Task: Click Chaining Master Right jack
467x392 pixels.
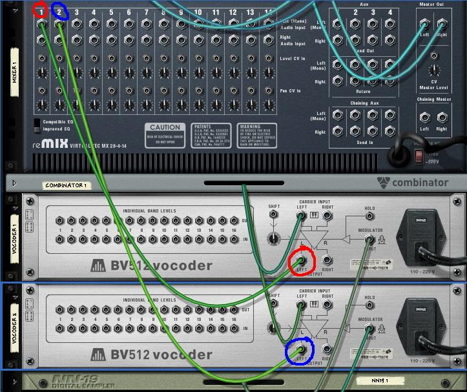Action: 442,118
